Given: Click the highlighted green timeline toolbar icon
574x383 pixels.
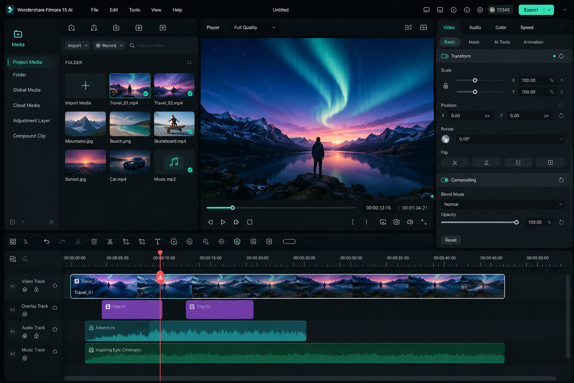Looking at the screenshot, I should point(237,242).
